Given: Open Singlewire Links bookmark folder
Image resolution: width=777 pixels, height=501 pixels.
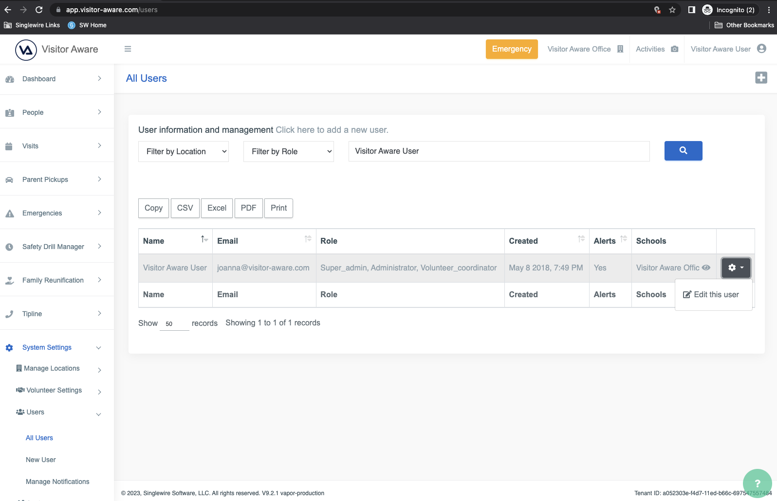Looking at the screenshot, I should 32,25.
